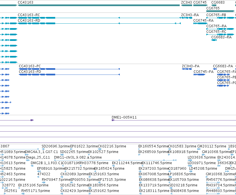Select EST EK111746.5prime
The height and width of the screenshot is (195, 236).
click(157, 163)
